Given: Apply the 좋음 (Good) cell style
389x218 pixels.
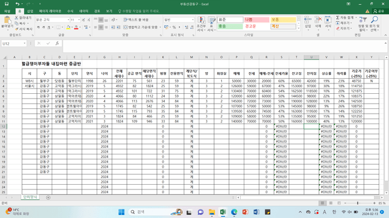Looking at the screenshot, I should click(x=230, y=26).
